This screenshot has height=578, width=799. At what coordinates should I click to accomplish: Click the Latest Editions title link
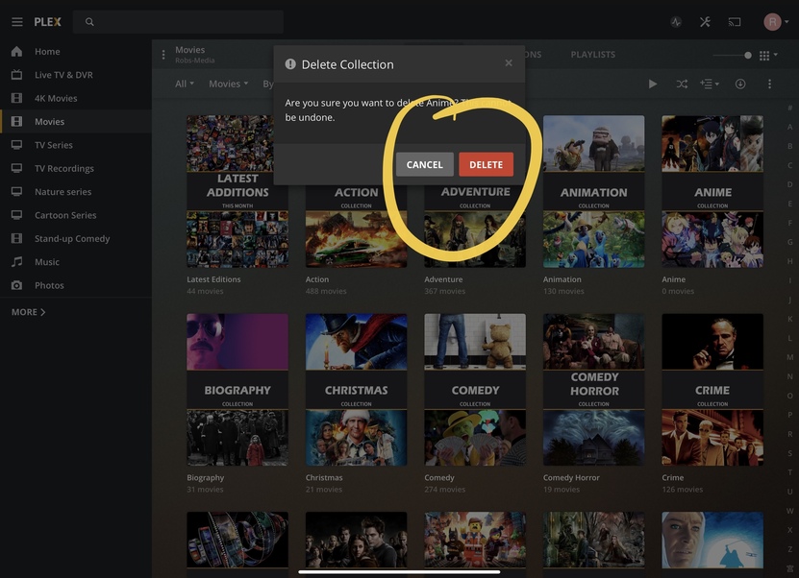(213, 279)
